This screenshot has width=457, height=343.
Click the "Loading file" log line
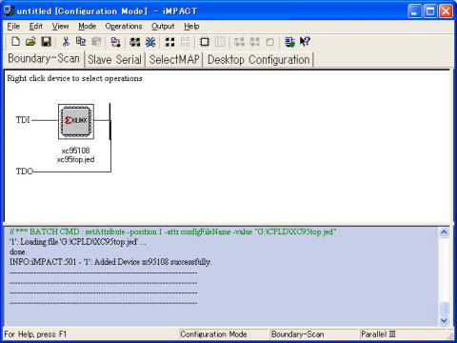click(x=78, y=242)
